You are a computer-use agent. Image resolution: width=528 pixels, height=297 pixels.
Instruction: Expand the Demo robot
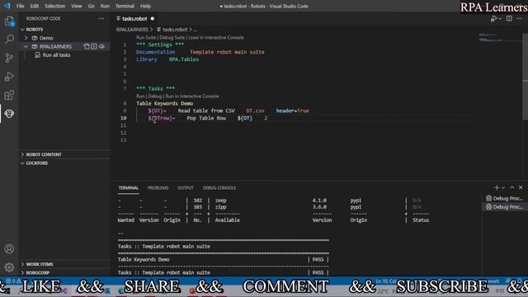(26, 38)
